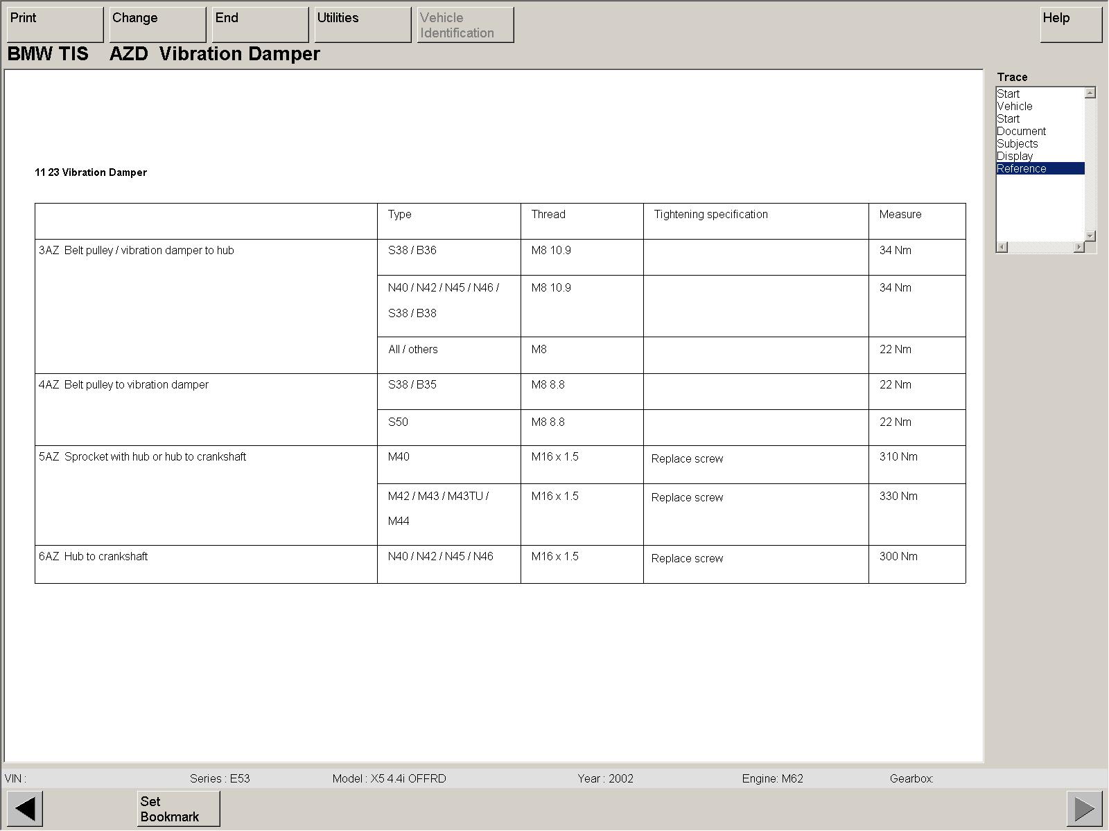This screenshot has width=1109, height=831.
Task: Click the first Start trace entry
Action: pyautogui.click(x=1008, y=94)
